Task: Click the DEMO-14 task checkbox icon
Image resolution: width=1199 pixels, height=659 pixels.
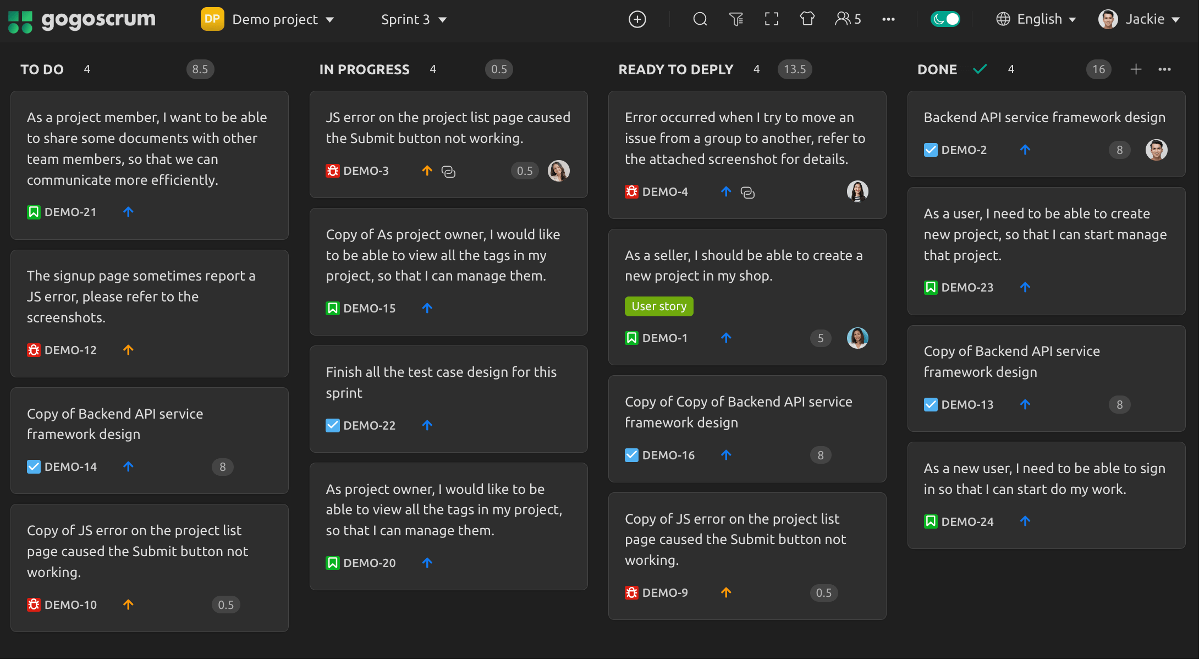Action: point(34,467)
